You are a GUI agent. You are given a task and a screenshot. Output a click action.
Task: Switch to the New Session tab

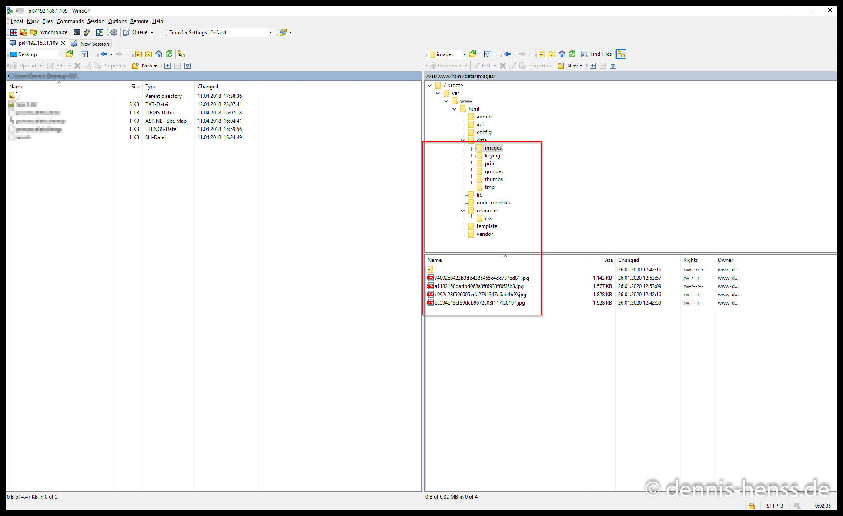tap(90, 44)
